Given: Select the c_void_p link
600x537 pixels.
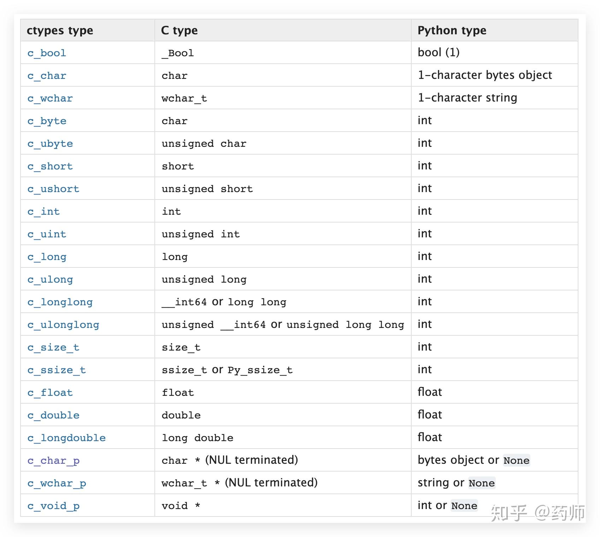Looking at the screenshot, I should (53, 506).
